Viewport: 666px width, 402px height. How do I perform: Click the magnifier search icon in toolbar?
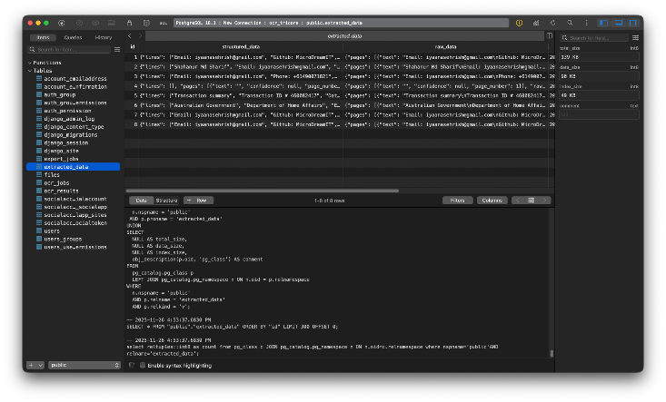568,22
